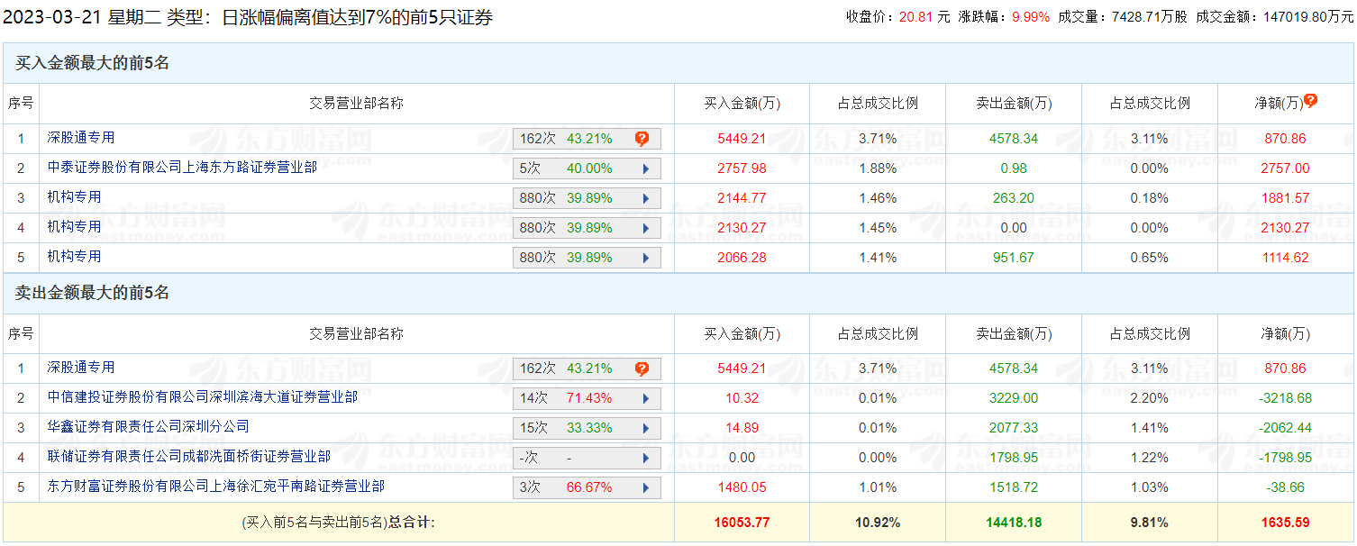Expand arrow for 华鑫证券 深圳分公司 row
The image size is (1357, 546).
click(x=645, y=428)
